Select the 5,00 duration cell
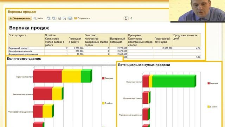The height and width of the screenshot is (127, 225). pos(187,57)
